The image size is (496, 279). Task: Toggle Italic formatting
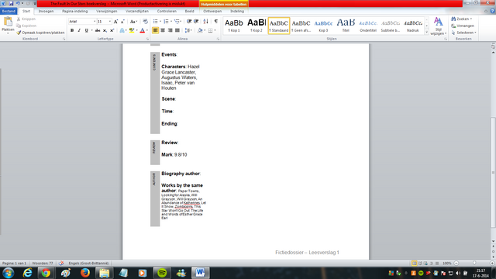[x=79, y=30]
